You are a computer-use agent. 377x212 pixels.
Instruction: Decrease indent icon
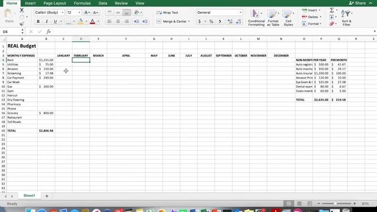pos(136,21)
